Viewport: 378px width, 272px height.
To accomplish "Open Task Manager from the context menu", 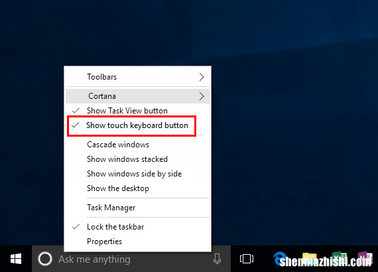I will [x=137, y=208].
